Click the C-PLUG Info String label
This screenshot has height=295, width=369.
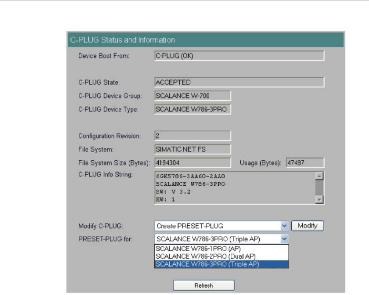pyautogui.click(x=105, y=175)
